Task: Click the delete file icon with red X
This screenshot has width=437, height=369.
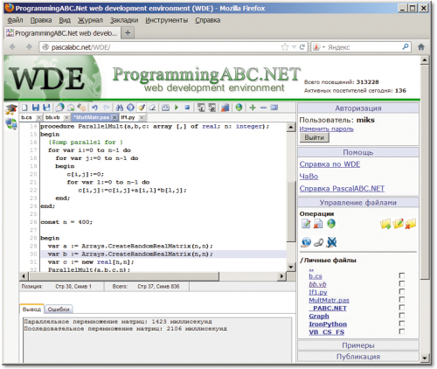Action: click(318, 224)
